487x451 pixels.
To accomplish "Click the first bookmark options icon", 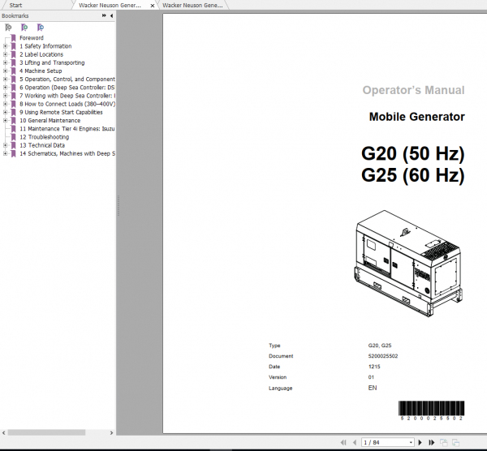I will click(8, 27).
